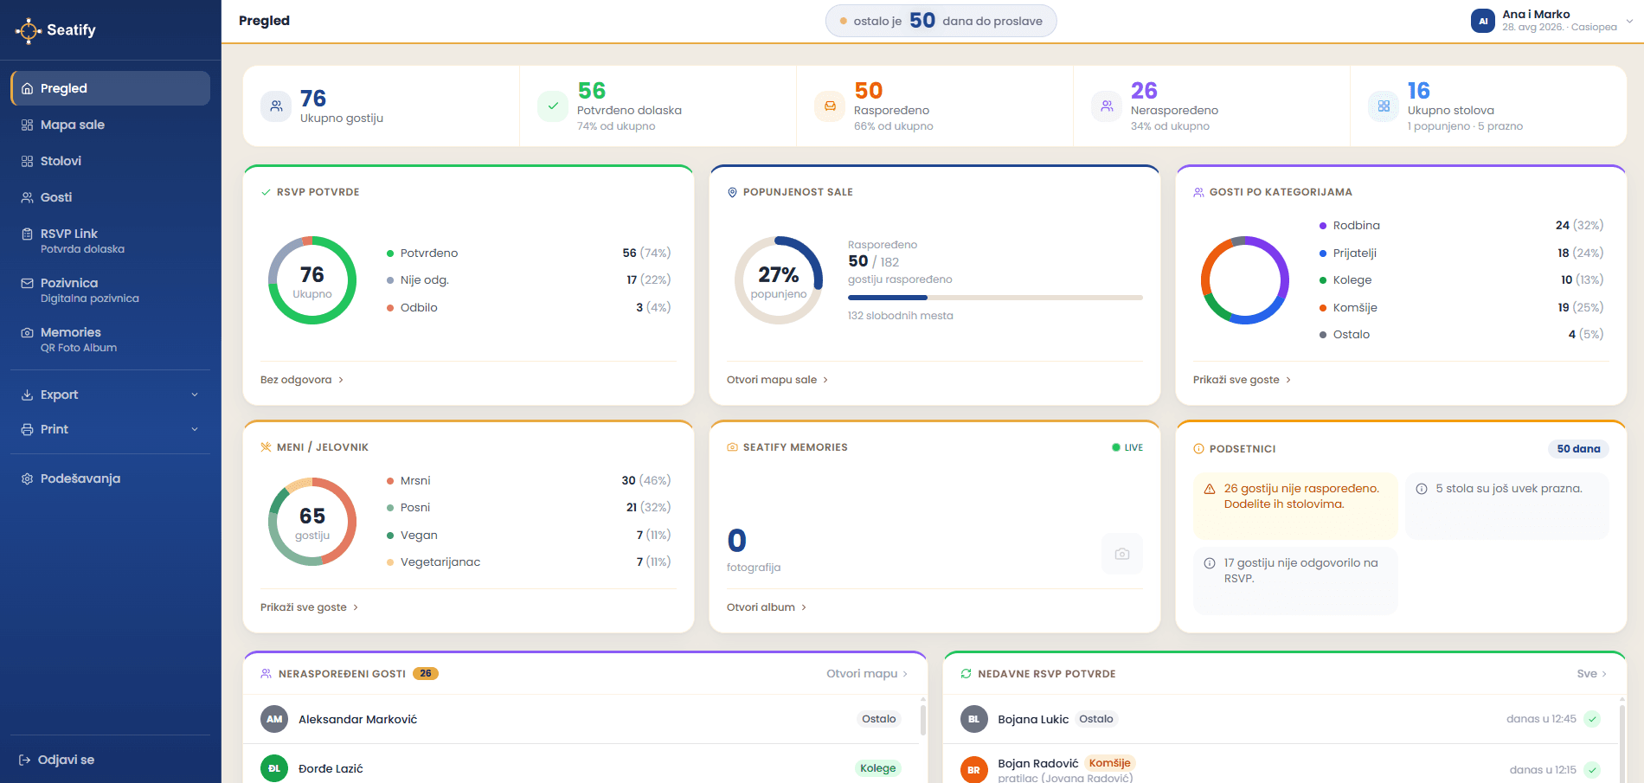Click the camera icon in Seatify Memories
This screenshot has width=1644, height=783.
[1122, 554]
